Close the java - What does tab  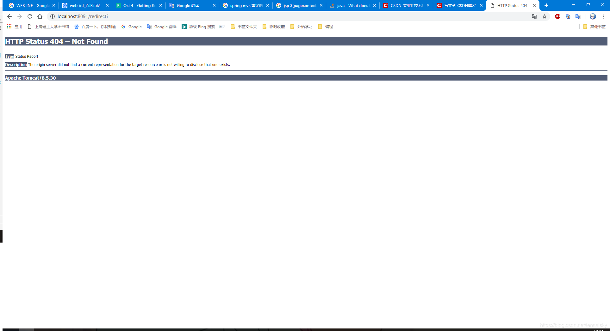(375, 5)
